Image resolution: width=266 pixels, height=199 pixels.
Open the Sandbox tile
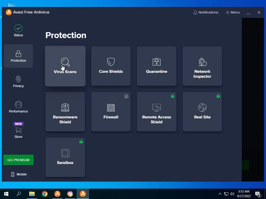tap(65, 157)
